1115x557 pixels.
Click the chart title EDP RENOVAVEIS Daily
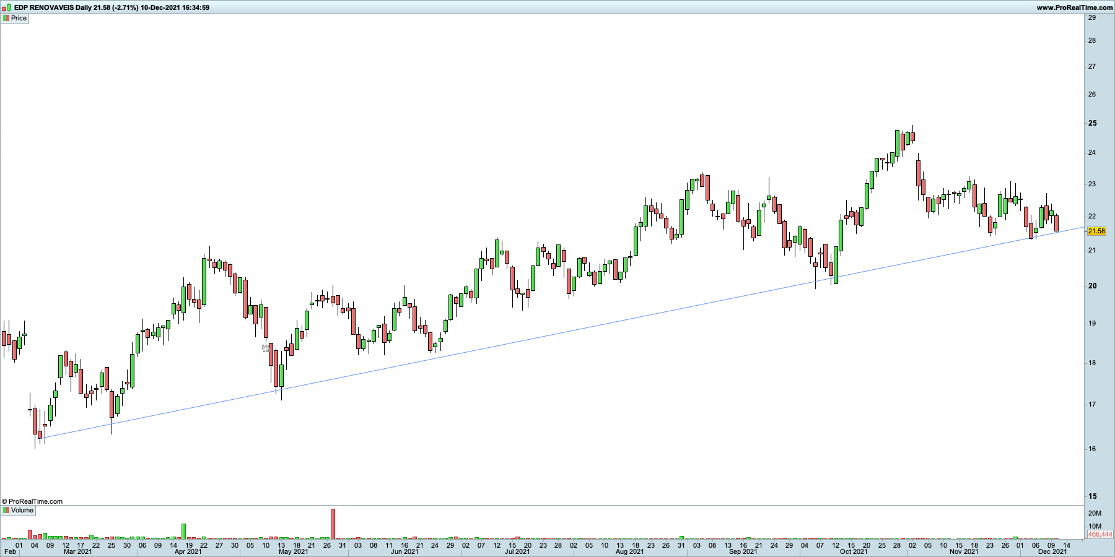(x=53, y=7)
